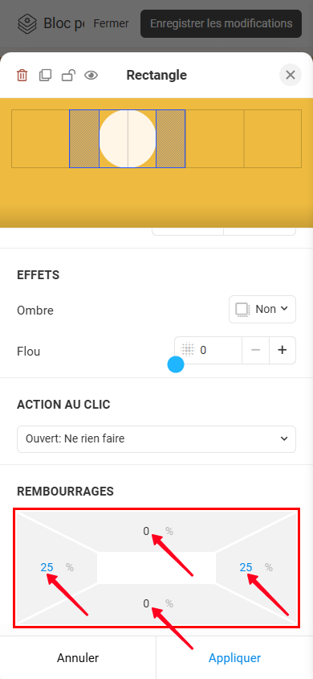This screenshot has width=313, height=679.
Task: Open the Ombre shadow dropdown
Action: point(262,309)
